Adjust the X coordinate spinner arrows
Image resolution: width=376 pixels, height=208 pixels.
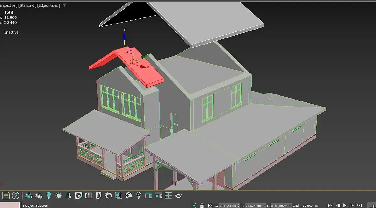(x=238, y=205)
